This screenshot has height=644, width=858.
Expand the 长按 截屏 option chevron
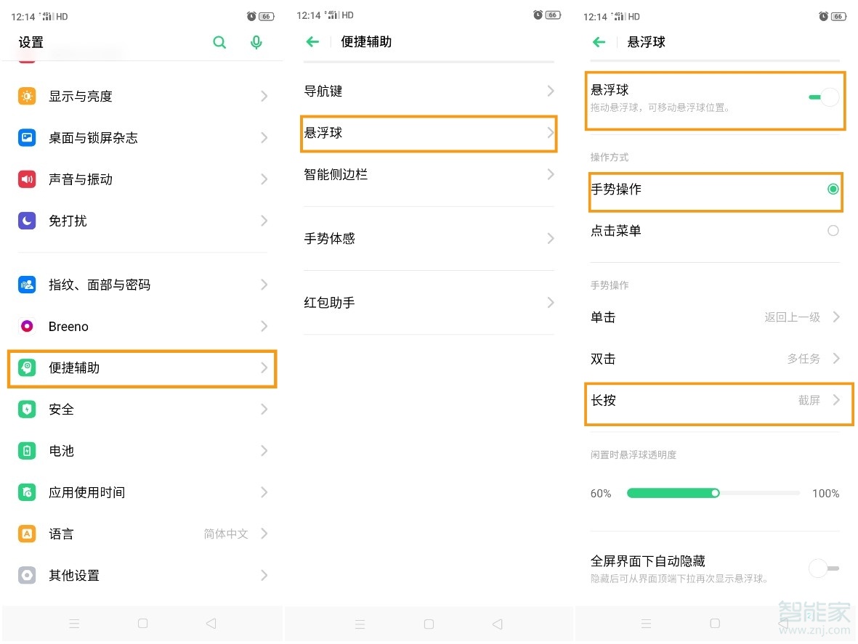[837, 400]
